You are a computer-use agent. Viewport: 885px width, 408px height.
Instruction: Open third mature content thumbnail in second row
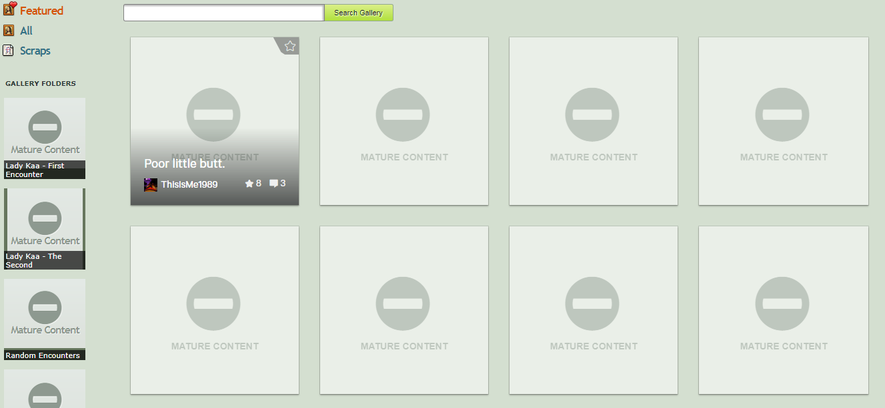tap(594, 310)
